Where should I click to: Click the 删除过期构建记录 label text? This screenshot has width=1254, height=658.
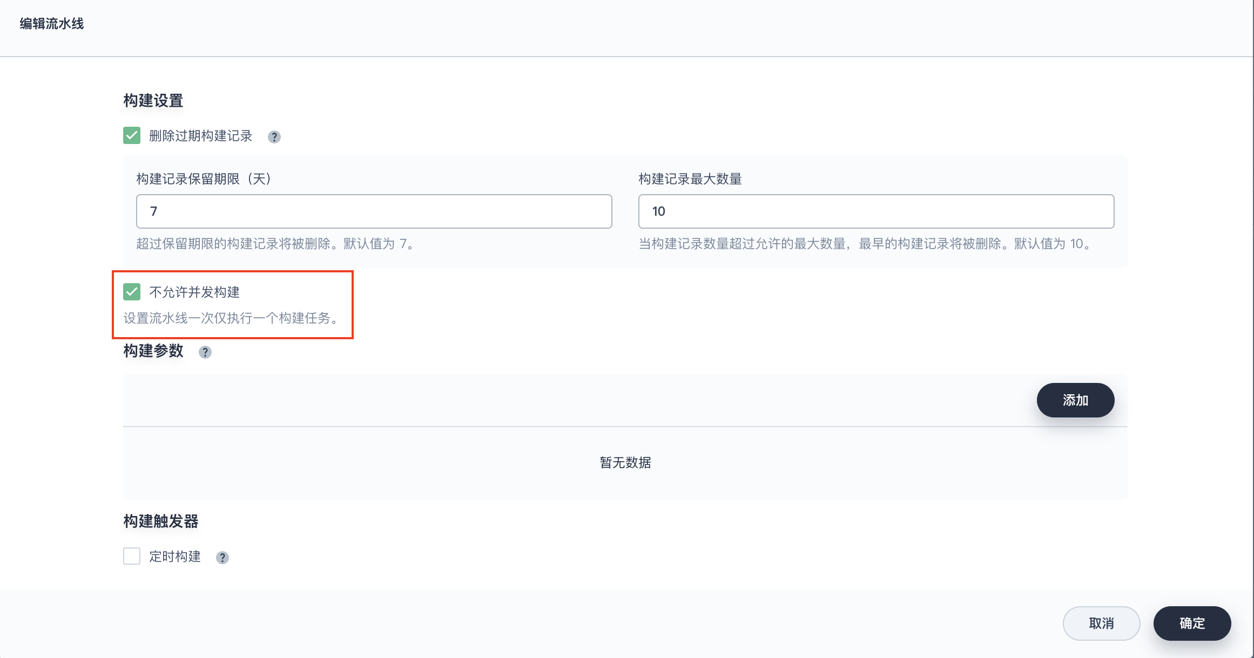(200, 136)
